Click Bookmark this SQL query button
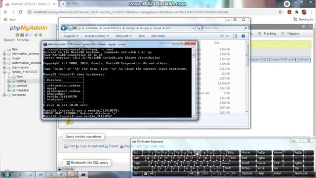The height and width of the screenshot is (178, 316). pos(87,163)
